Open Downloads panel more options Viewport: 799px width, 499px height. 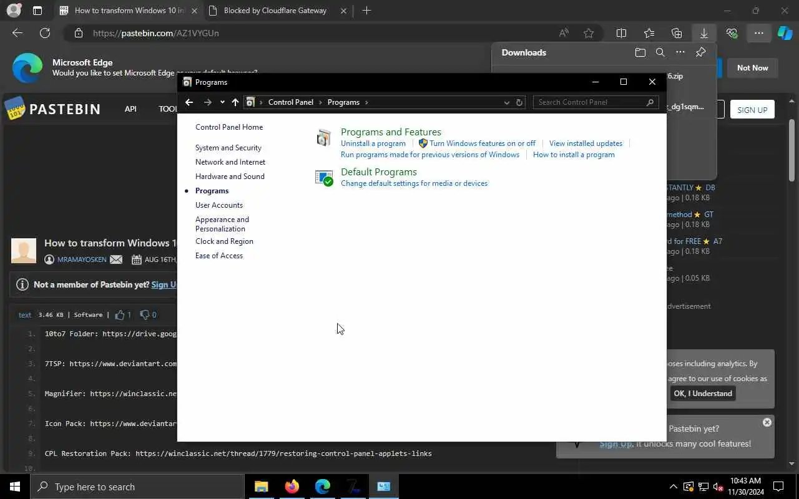680,53
